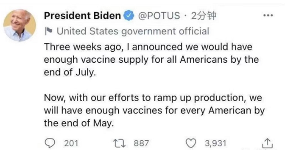Click the blue verified checkmark badge
The image size is (285, 153).
[129, 15]
